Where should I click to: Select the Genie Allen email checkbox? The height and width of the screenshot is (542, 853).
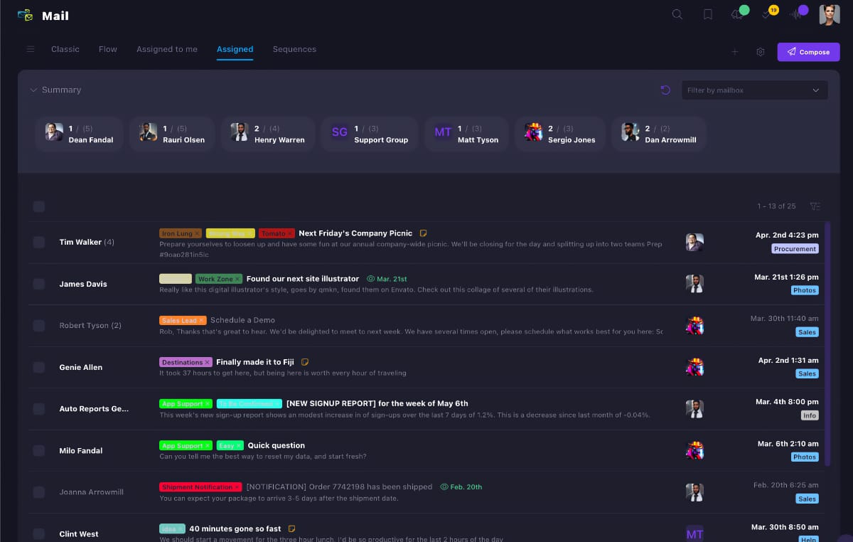(39, 367)
